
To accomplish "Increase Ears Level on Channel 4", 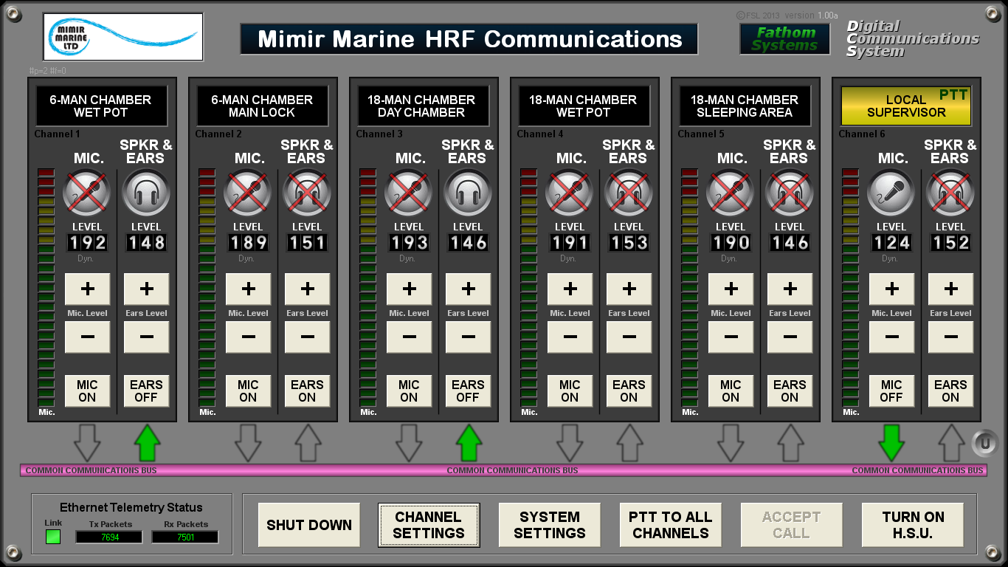I will pyautogui.click(x=629, y=289).
